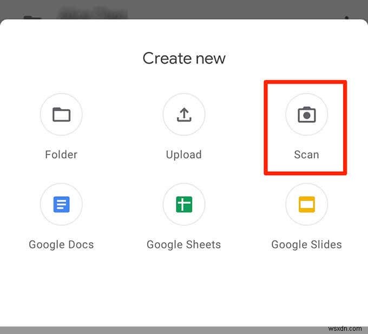Tap the Scan camera icon
The height and width of the screenshot is (334, 368).
[306, 115]
